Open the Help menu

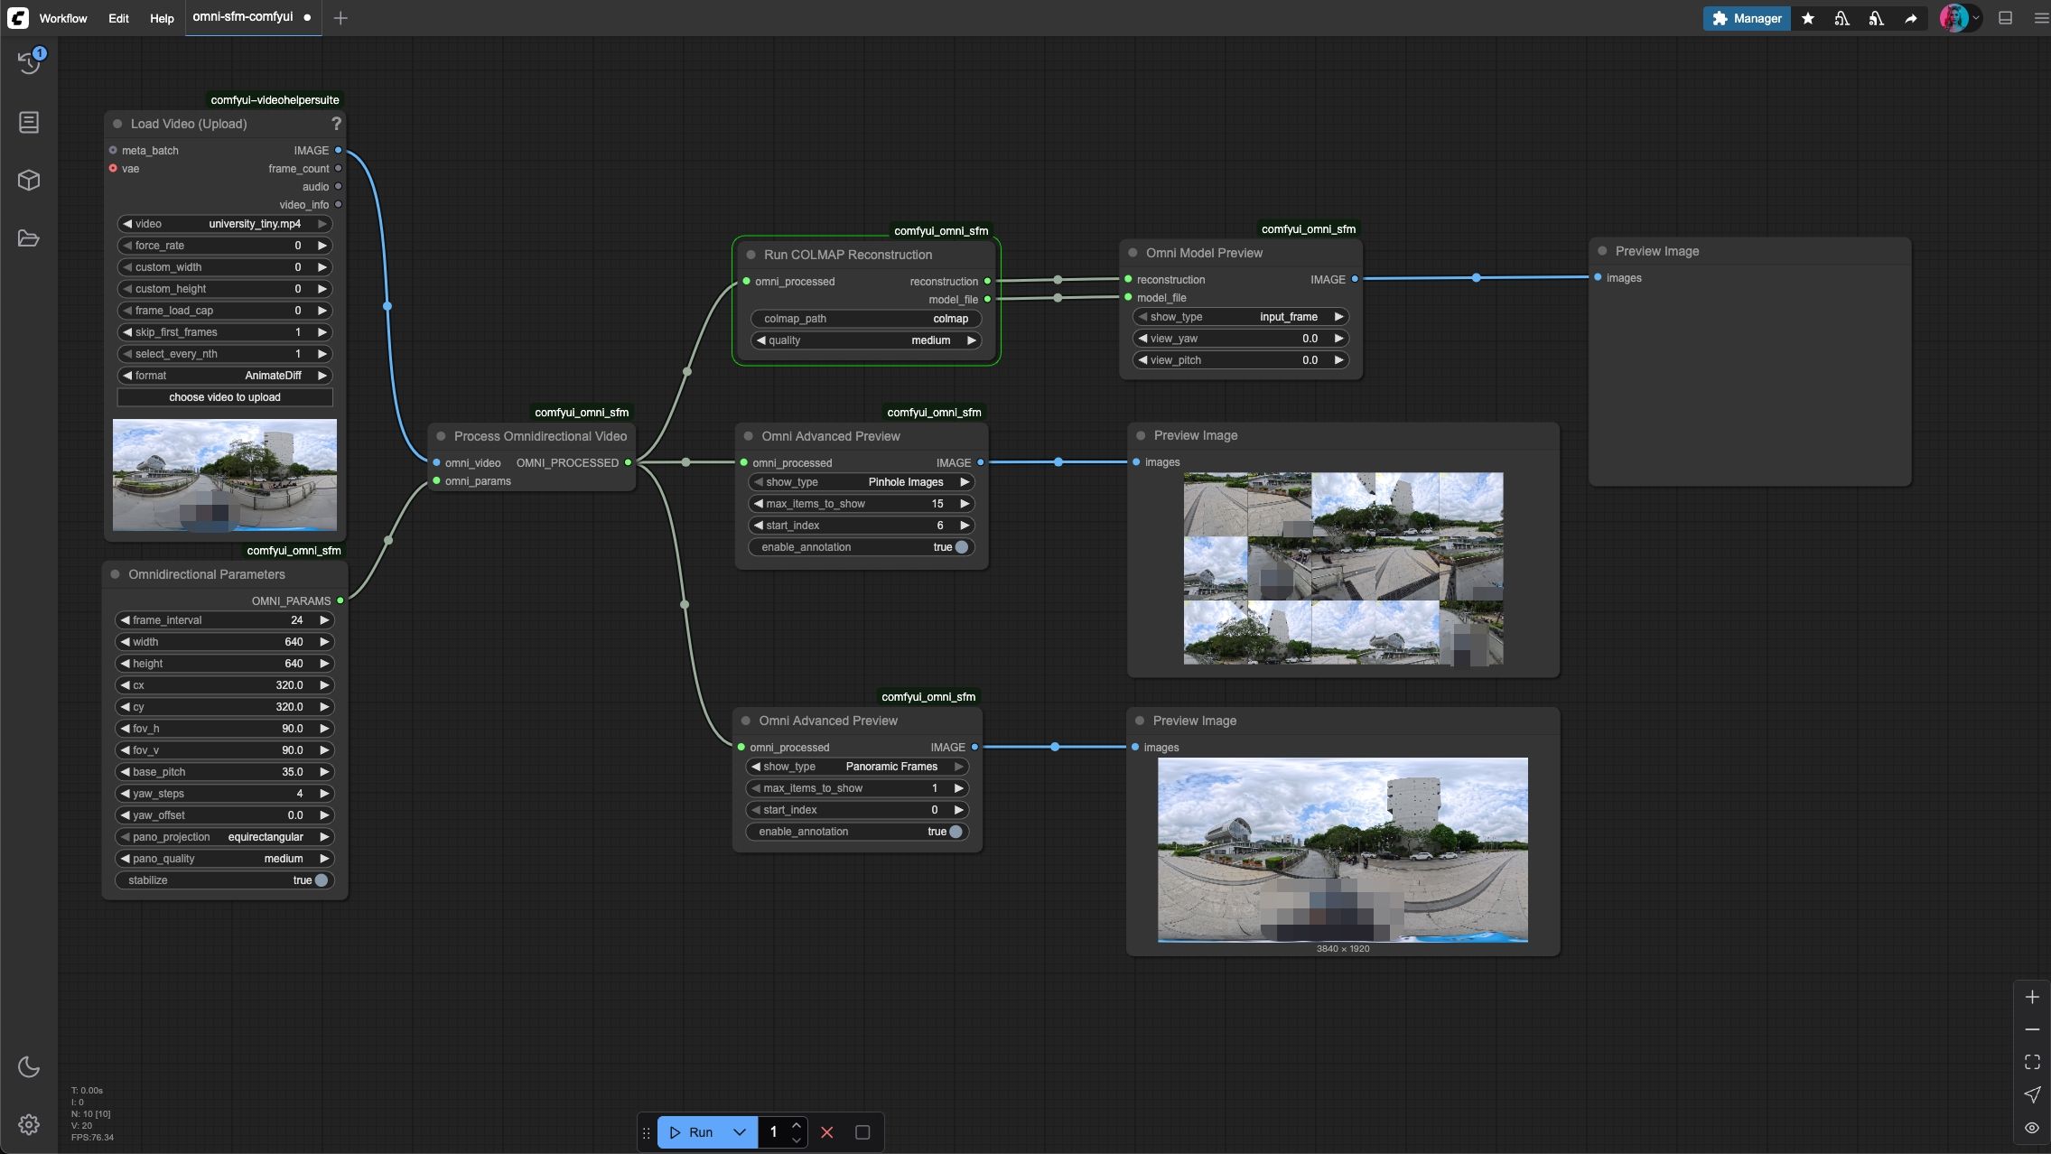(x=162, y=18)
